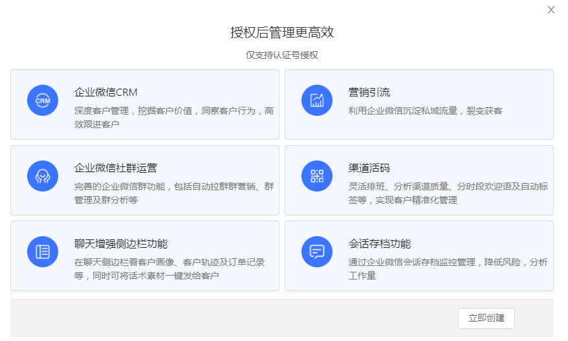The width and height of the screenshot is (568, 341).
Task: Click the 立即创建 button
Action: [x=486, y=318]
